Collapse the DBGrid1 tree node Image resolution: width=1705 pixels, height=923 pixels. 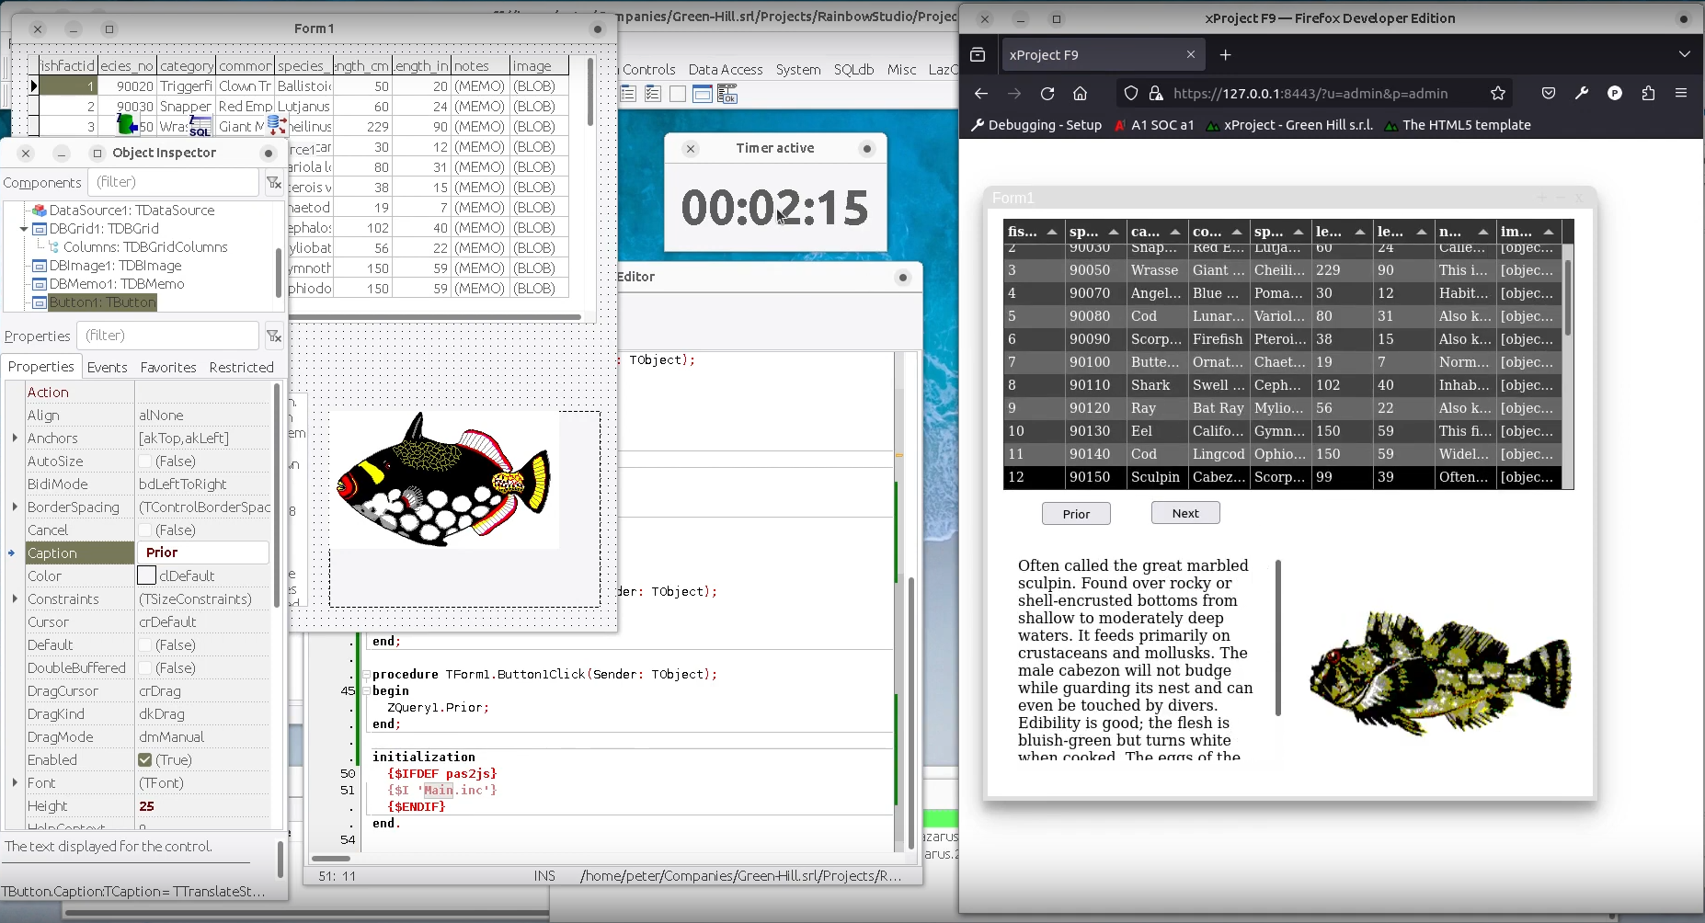(x=24, y=229)
